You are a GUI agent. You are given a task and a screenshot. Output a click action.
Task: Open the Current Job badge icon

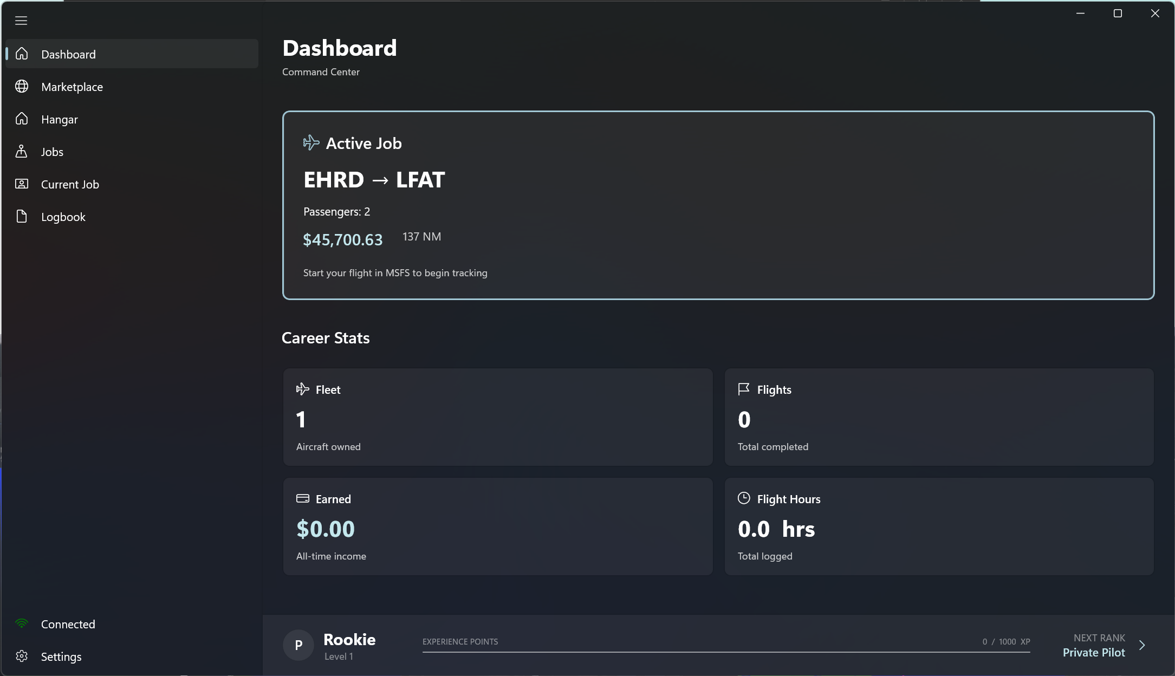[22, 184]
